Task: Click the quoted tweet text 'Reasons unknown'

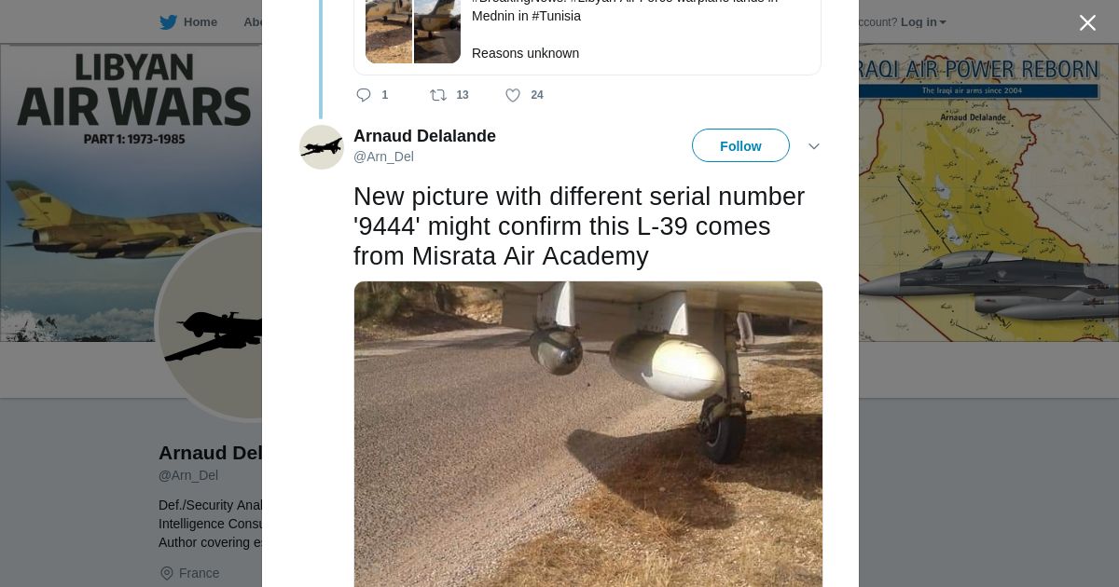Action: pyautogui.click(x=525, y=53)
